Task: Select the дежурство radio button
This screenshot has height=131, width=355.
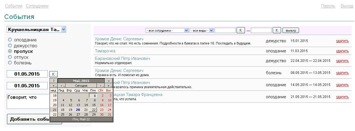Action: click(x=10, y=46)
